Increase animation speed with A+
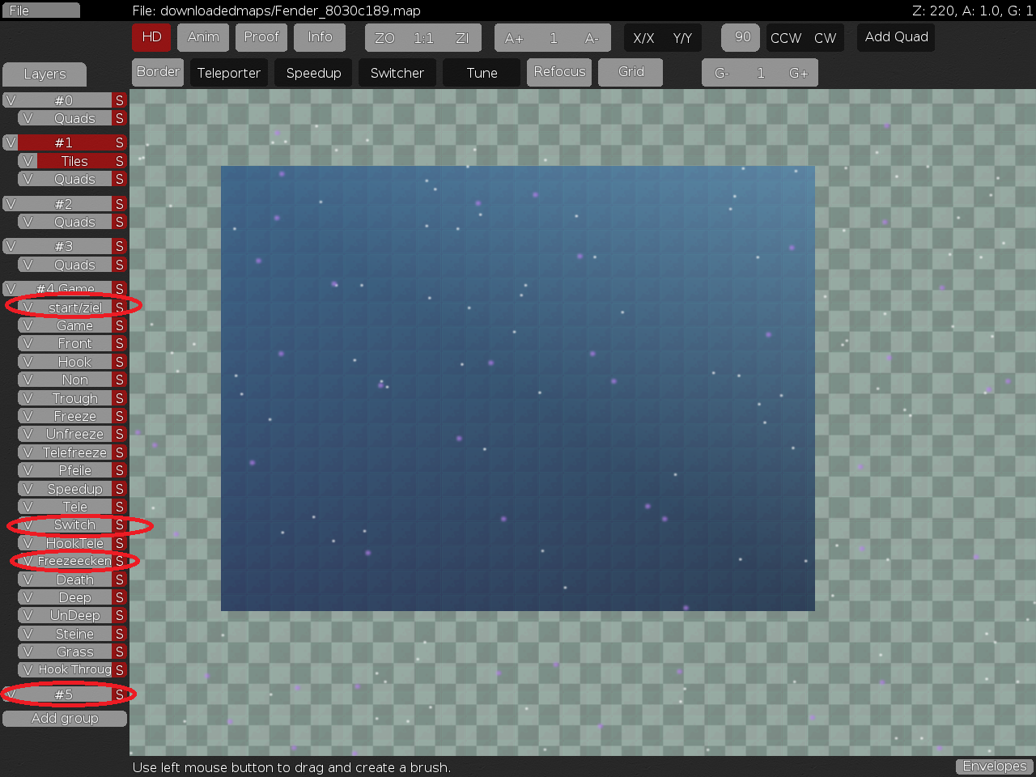Screen dimensions: 1036x777 513,37
